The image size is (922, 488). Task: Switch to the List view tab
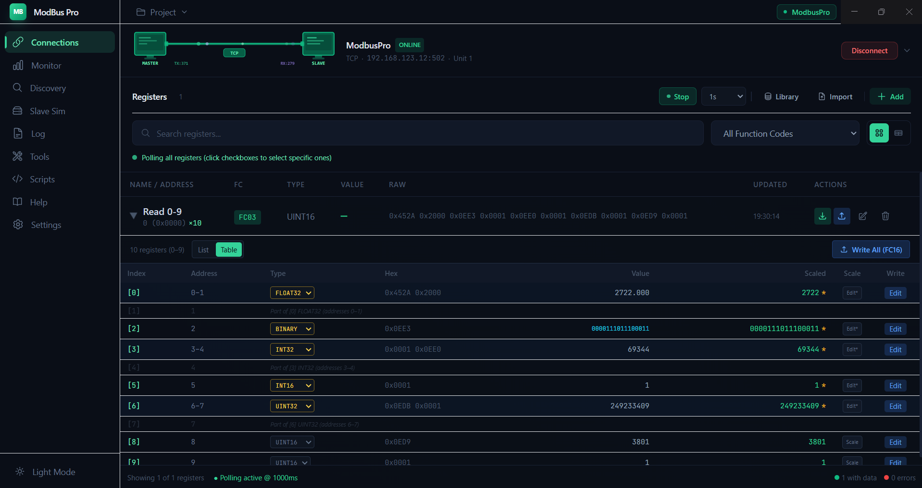click(x=202, y=250)
